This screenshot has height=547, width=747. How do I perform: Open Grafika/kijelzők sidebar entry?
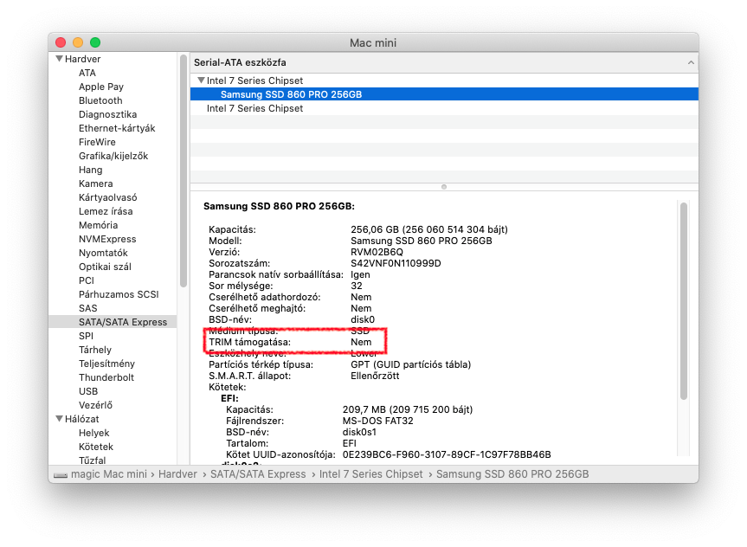[x=113, y=156]
